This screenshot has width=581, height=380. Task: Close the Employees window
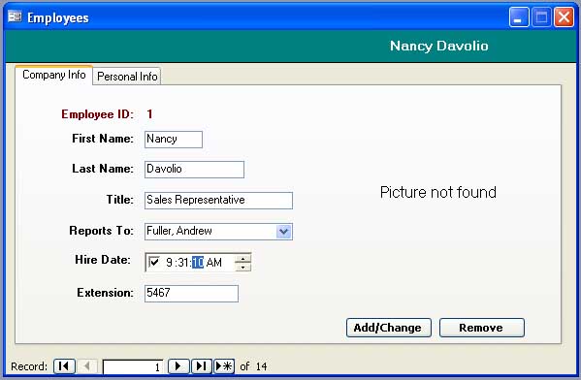pos(564,17)
